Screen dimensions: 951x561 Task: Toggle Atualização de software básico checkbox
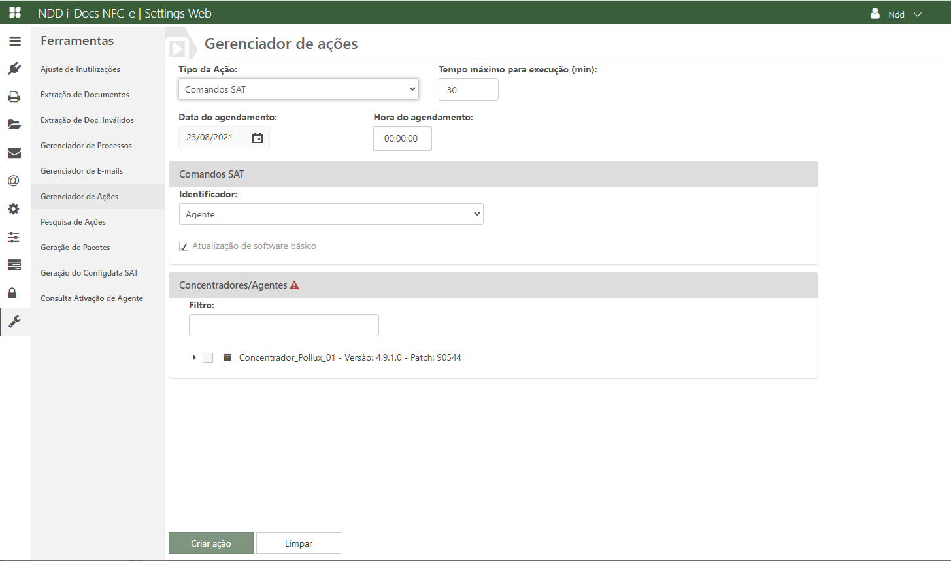184,247
